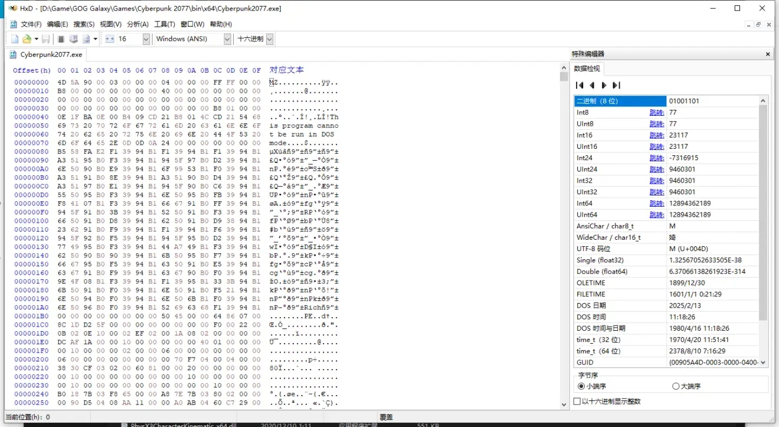The height and width of the screenshot is (427, 779).
Task: Click bytes-per-row arrows icon in toolbar
Action: pyautogui.click(x=110, y=39)
